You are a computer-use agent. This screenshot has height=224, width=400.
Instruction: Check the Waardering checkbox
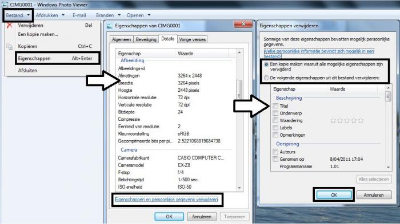275,120
